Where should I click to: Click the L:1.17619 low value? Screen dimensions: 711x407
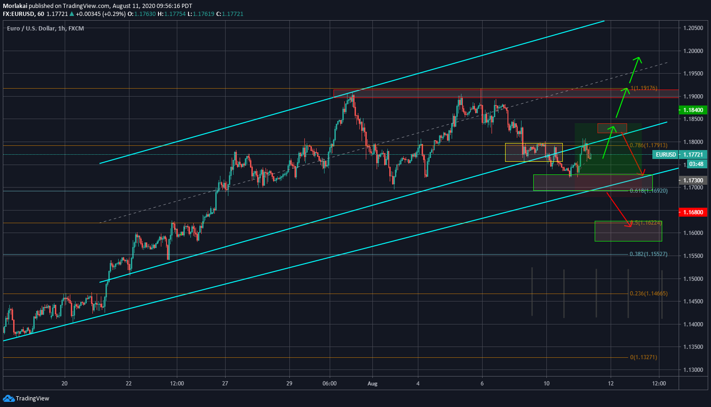pyautogui.click(x=201, y=14)
